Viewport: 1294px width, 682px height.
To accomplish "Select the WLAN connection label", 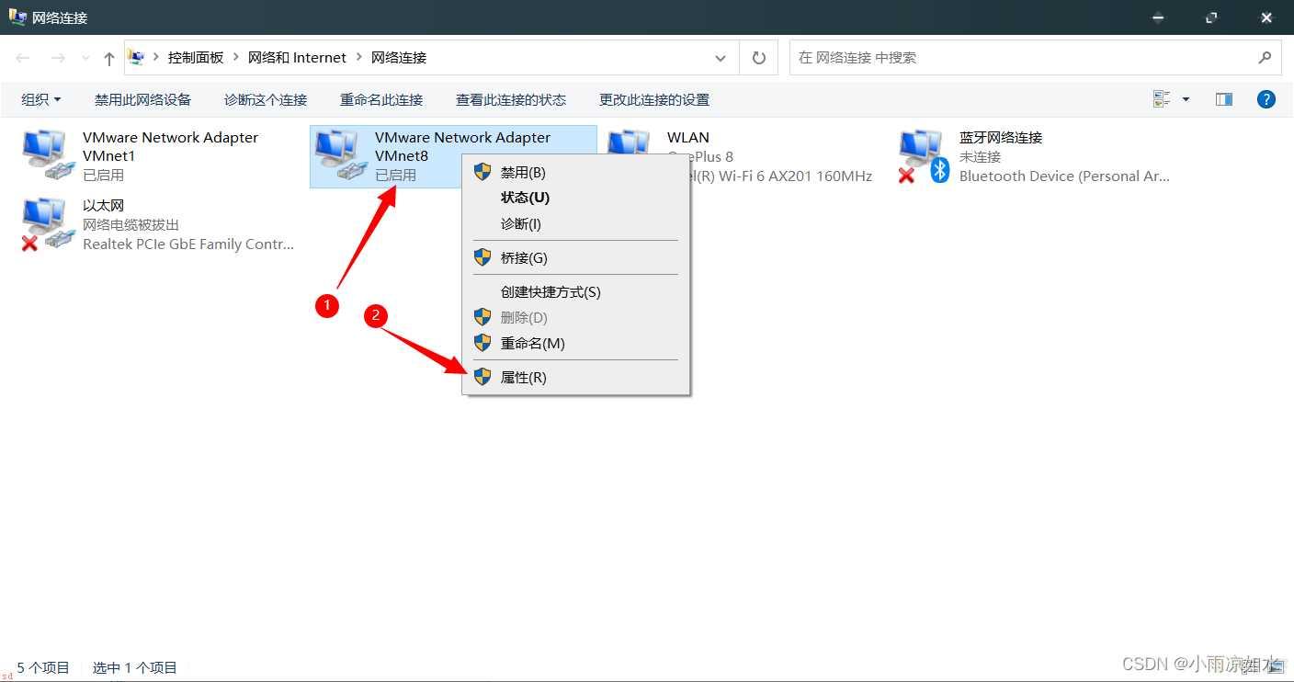I will click(x=688, y=138).
